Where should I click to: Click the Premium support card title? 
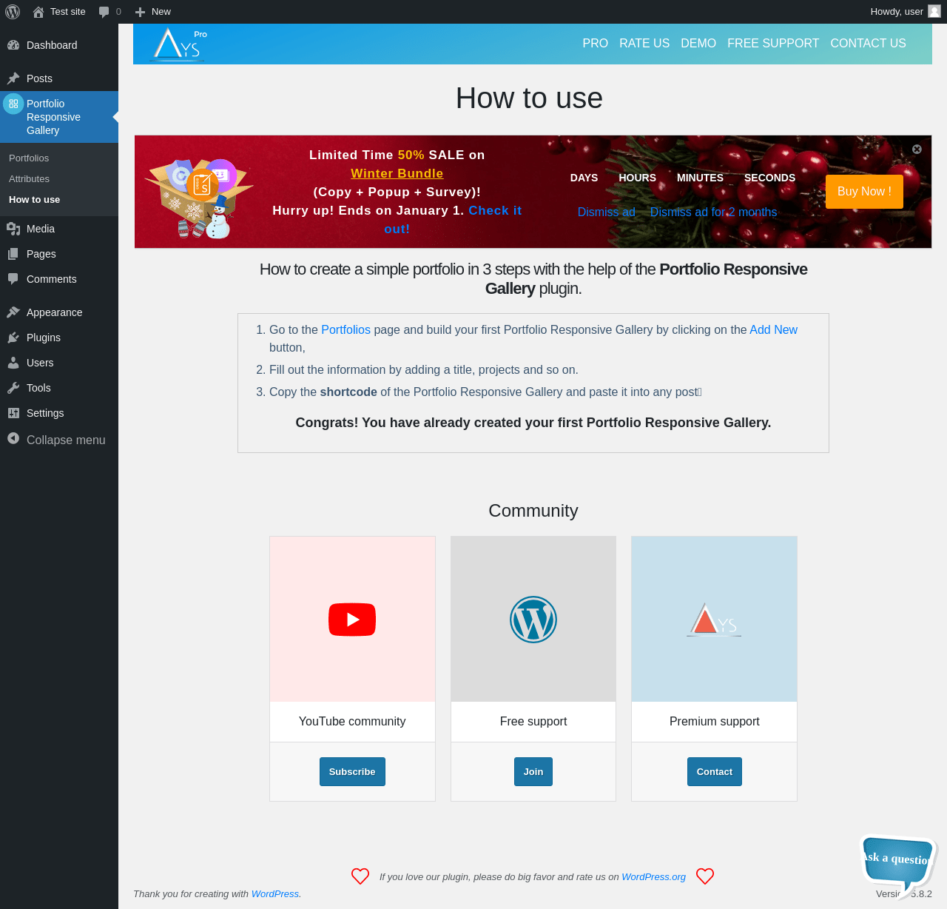(715, 722)
